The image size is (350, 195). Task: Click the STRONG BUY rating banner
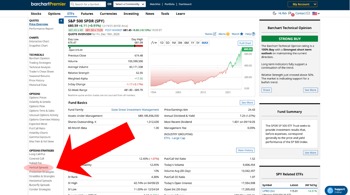290,39
